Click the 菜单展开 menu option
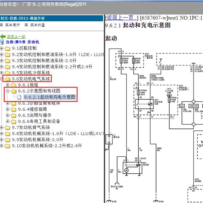Viewport: 203px width, 203px height. 13,25
